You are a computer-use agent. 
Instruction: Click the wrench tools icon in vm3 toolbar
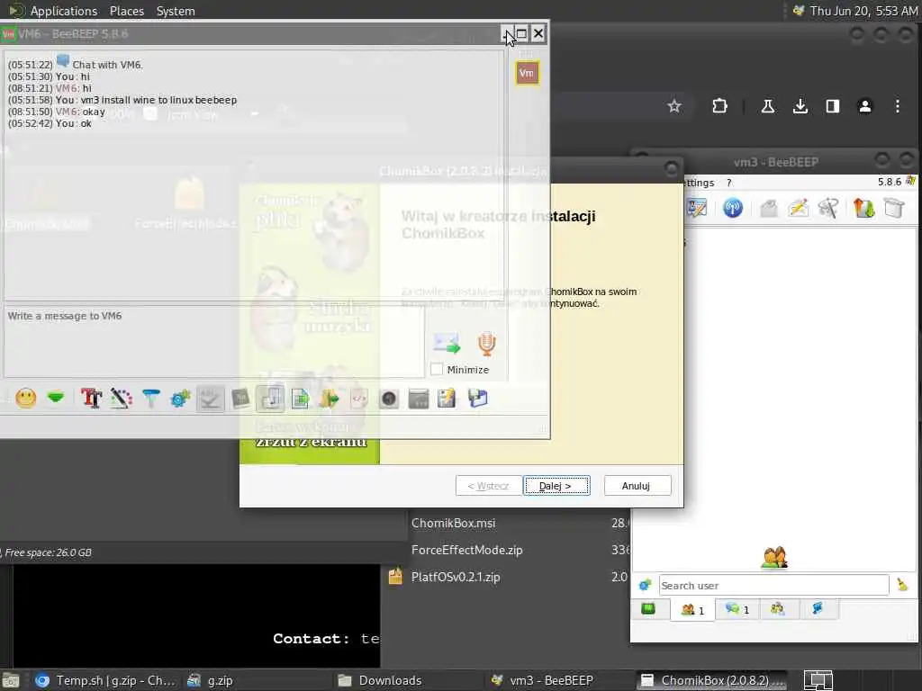pos(828,208)
